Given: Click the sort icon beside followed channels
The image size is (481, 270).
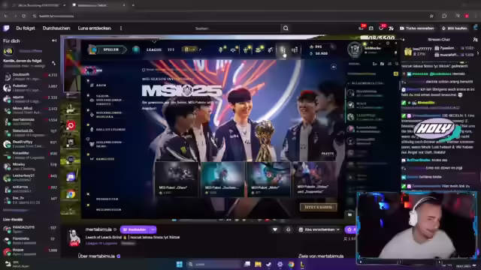Looking at the screenshot, I should (x=53, y=63).
